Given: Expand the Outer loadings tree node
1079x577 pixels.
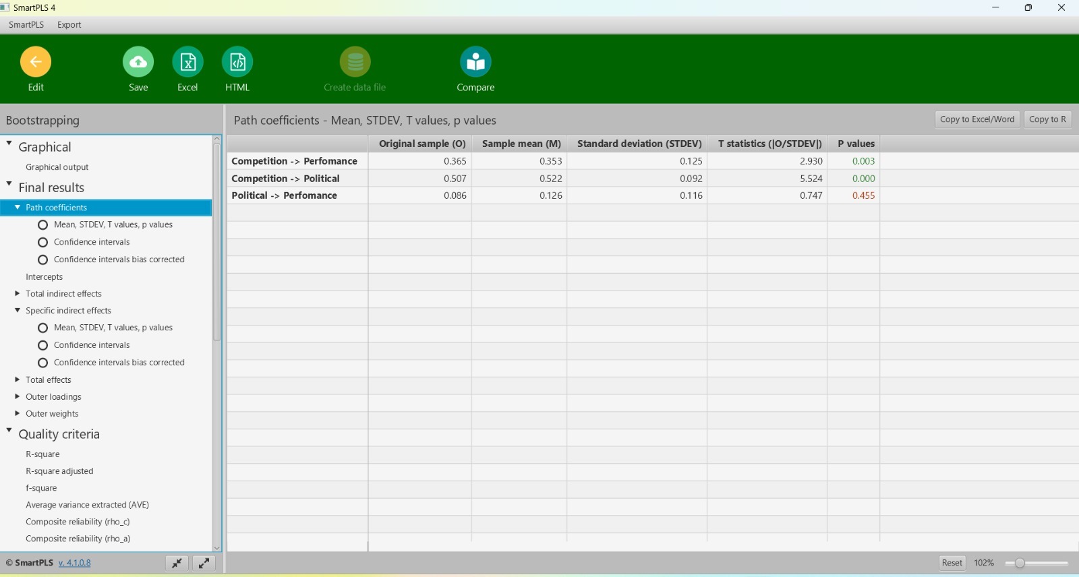Looking at the screenshot, I should pos(18,396).
